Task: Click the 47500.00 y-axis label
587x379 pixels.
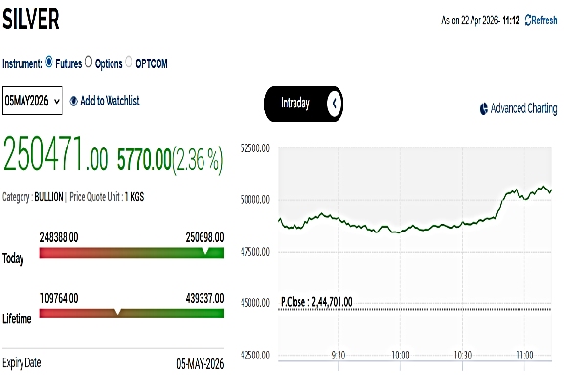Action: pyautogui.click(x=255, y=252)
